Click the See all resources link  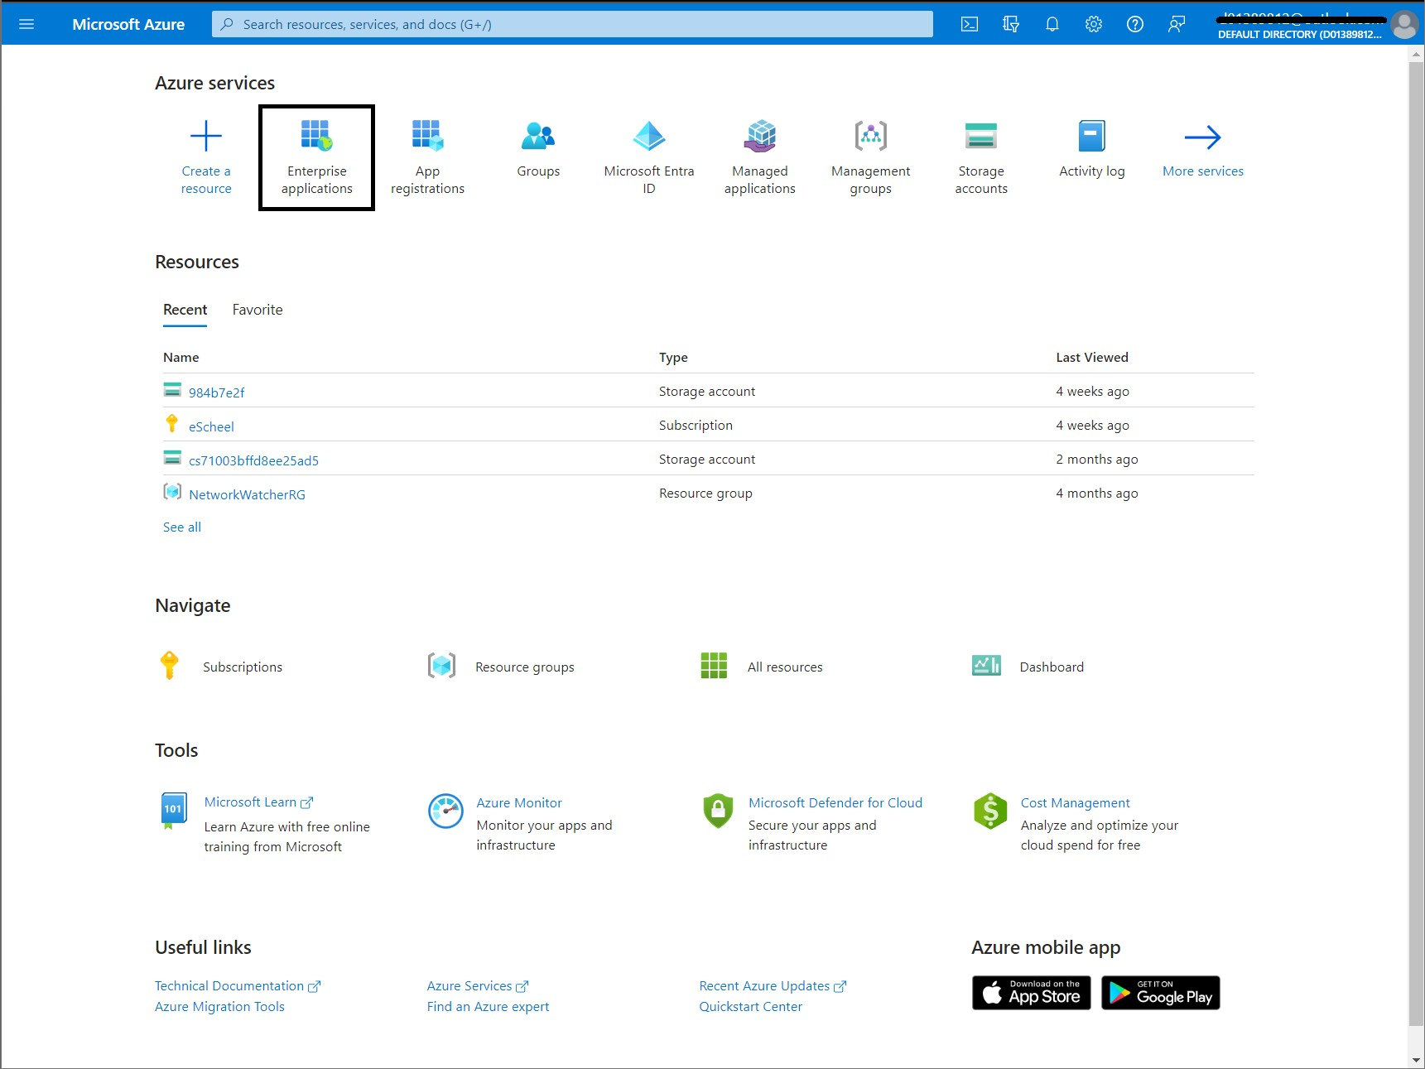click(x=181, y=527)
